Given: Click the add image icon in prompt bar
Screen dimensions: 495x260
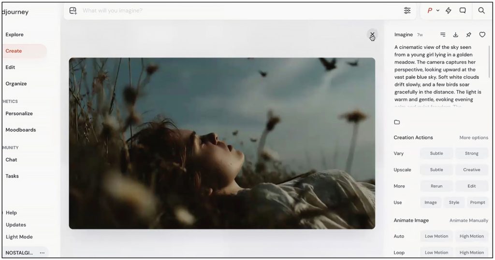Looking at the screenshot, I should click(73, 11).
